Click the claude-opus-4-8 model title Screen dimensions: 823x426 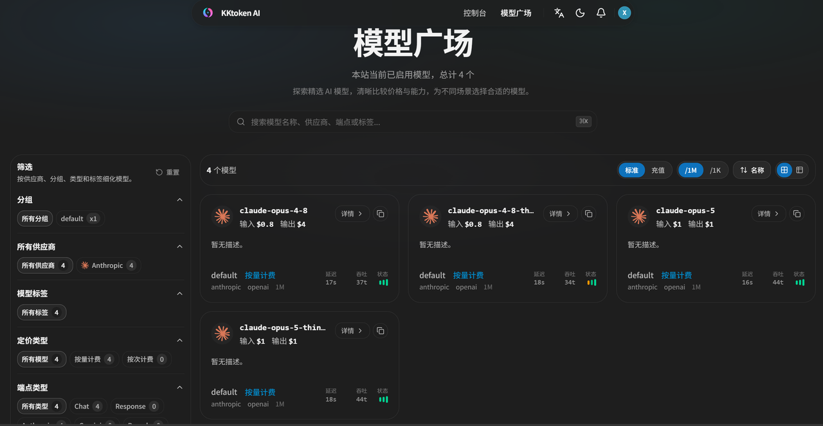[274, 211]
